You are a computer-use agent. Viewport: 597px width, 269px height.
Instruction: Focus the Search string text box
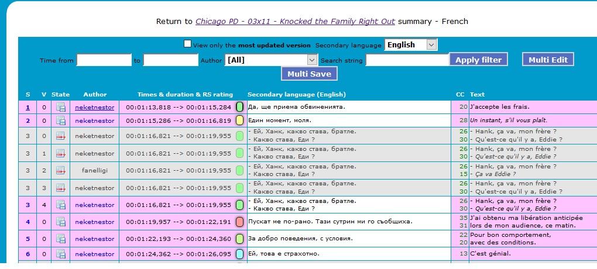tap(407, 60)
